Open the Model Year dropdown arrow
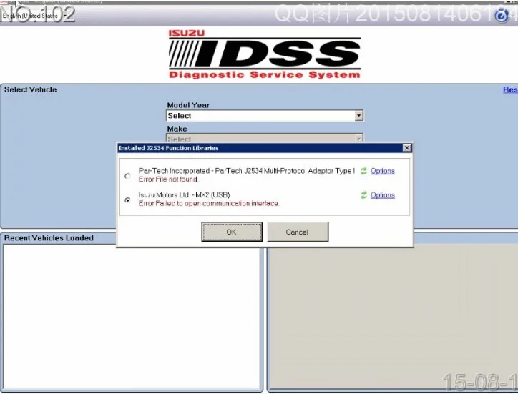This screenshot has height=394, width=518. pos(358,116)
